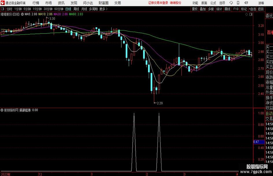Screen dimensions: 273x176
Task: Click the 标记 mark button
Action: (244, 9)
